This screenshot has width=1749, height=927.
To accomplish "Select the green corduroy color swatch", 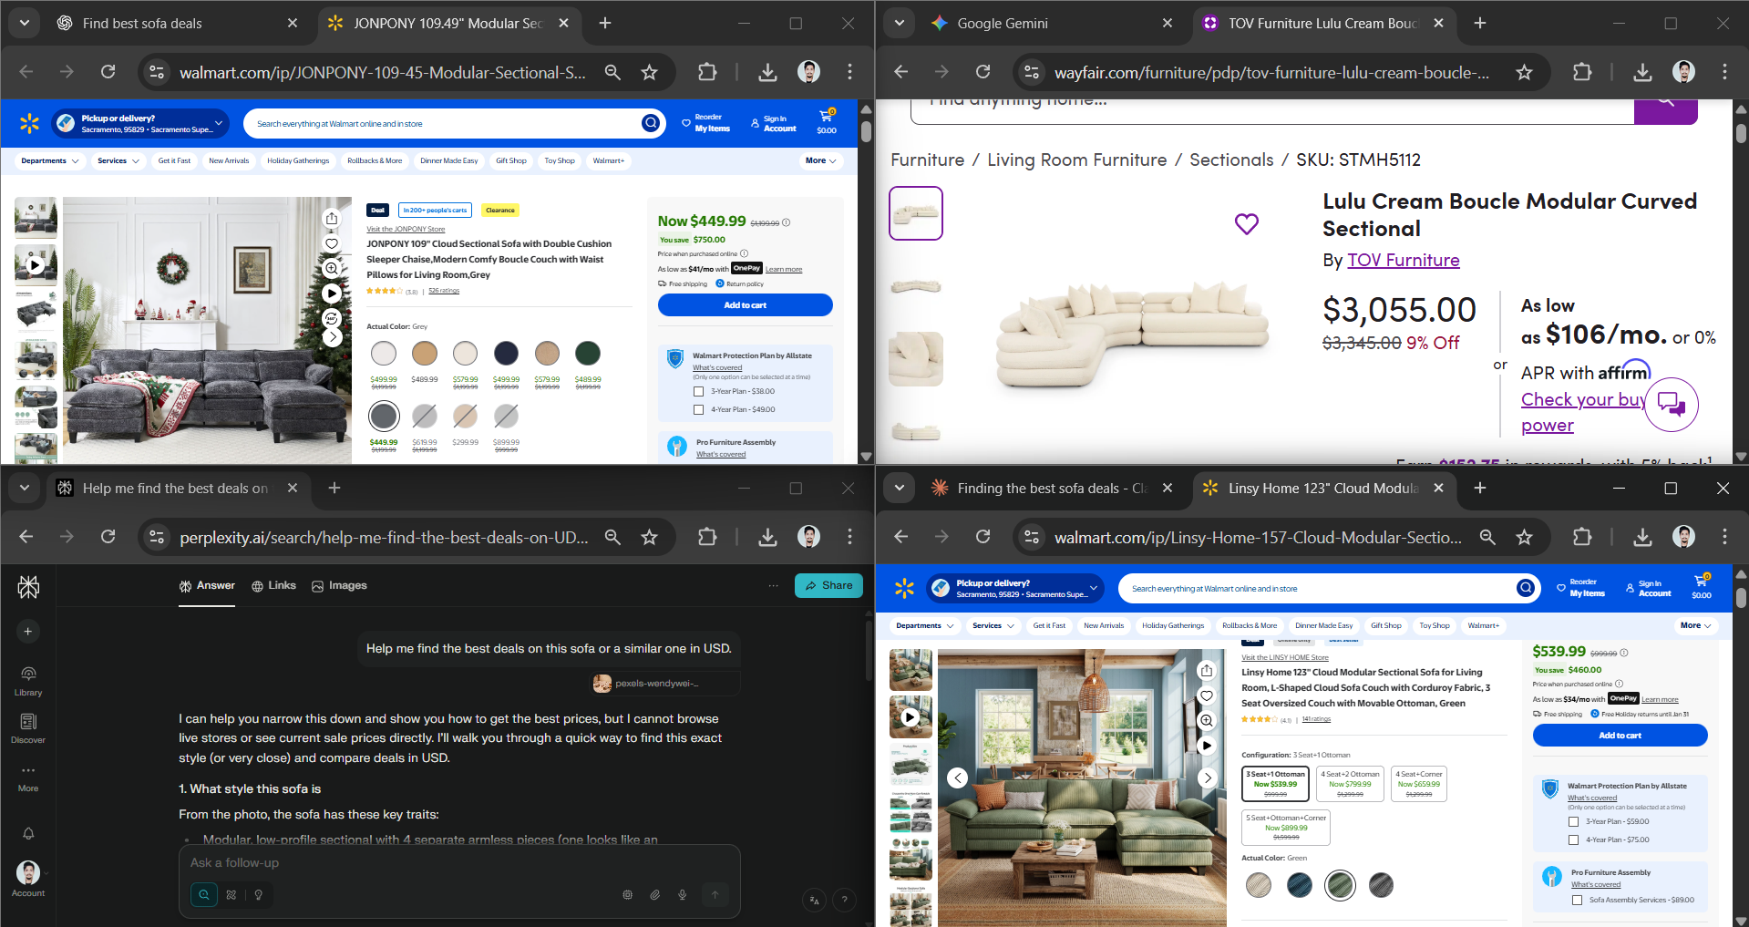I will (x=1339, y=884).
